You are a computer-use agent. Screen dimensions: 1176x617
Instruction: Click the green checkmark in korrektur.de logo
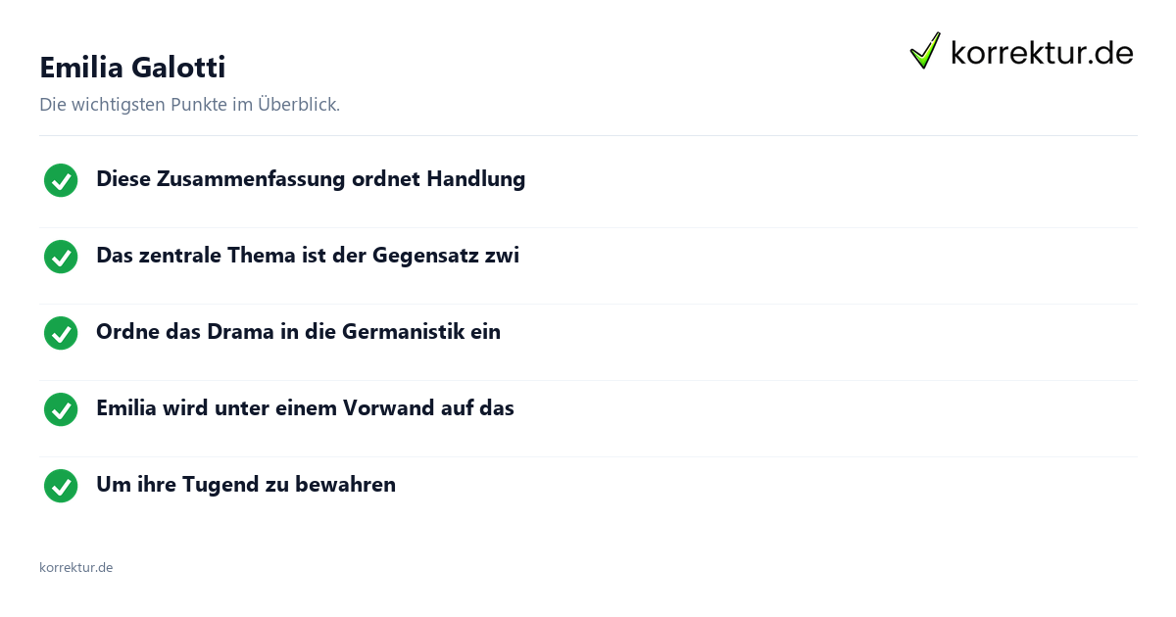click(925, 51)
